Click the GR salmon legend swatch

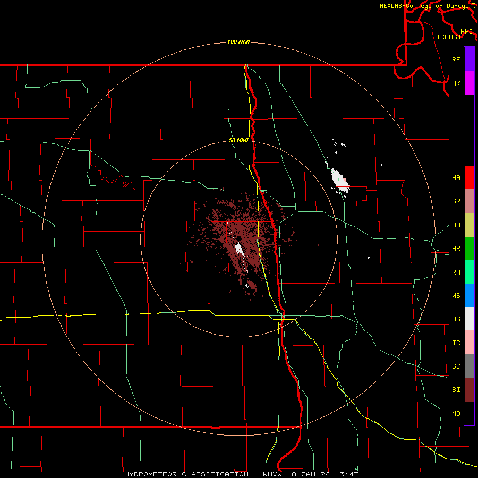click(x=469, y=201)
